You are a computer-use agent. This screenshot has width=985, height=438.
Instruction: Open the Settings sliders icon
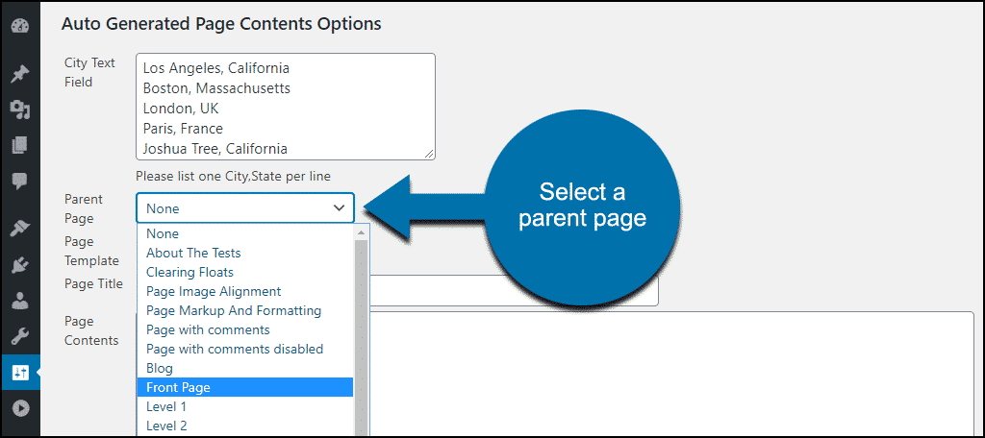20,372
